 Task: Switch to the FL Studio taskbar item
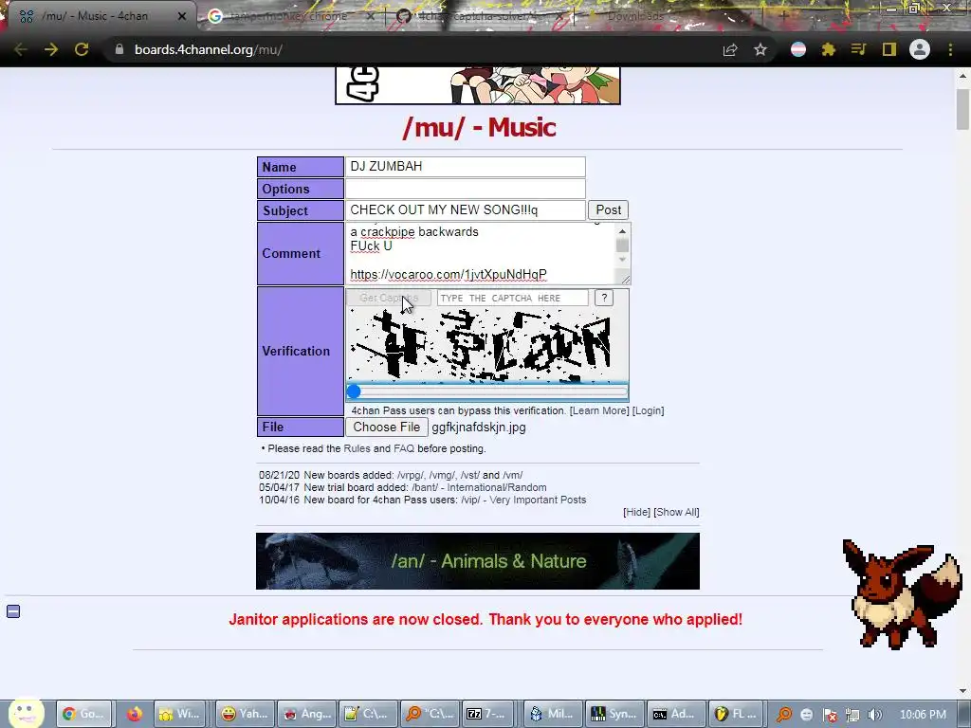click(x=736, y=714)
